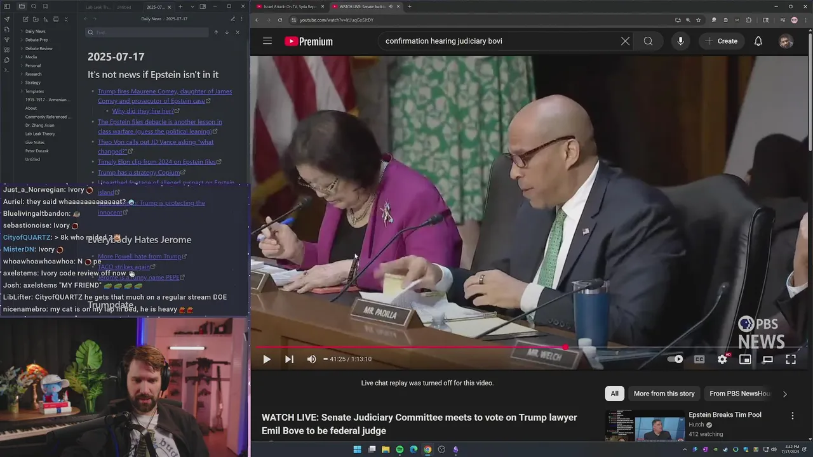813x457 pixels.
Task: Go to YouTube Premium home logo
Action: (309, 41)
